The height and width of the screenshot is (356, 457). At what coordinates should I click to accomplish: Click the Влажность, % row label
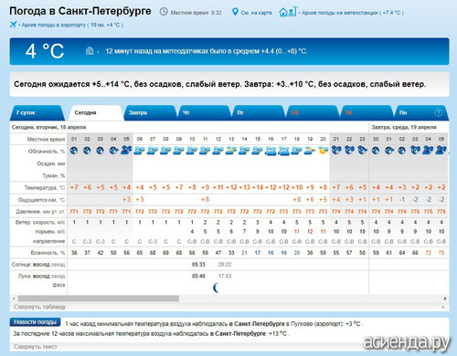48,253
